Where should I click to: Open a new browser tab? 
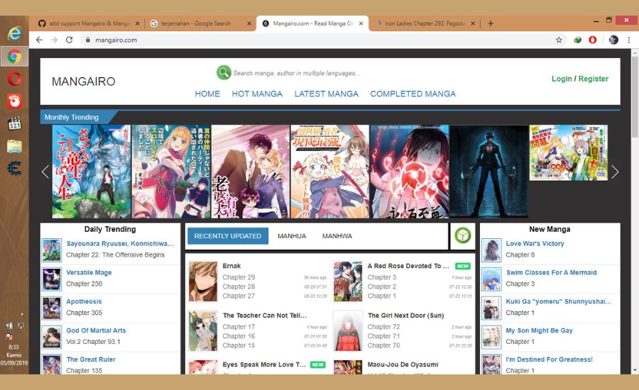(x=491, y=23)
